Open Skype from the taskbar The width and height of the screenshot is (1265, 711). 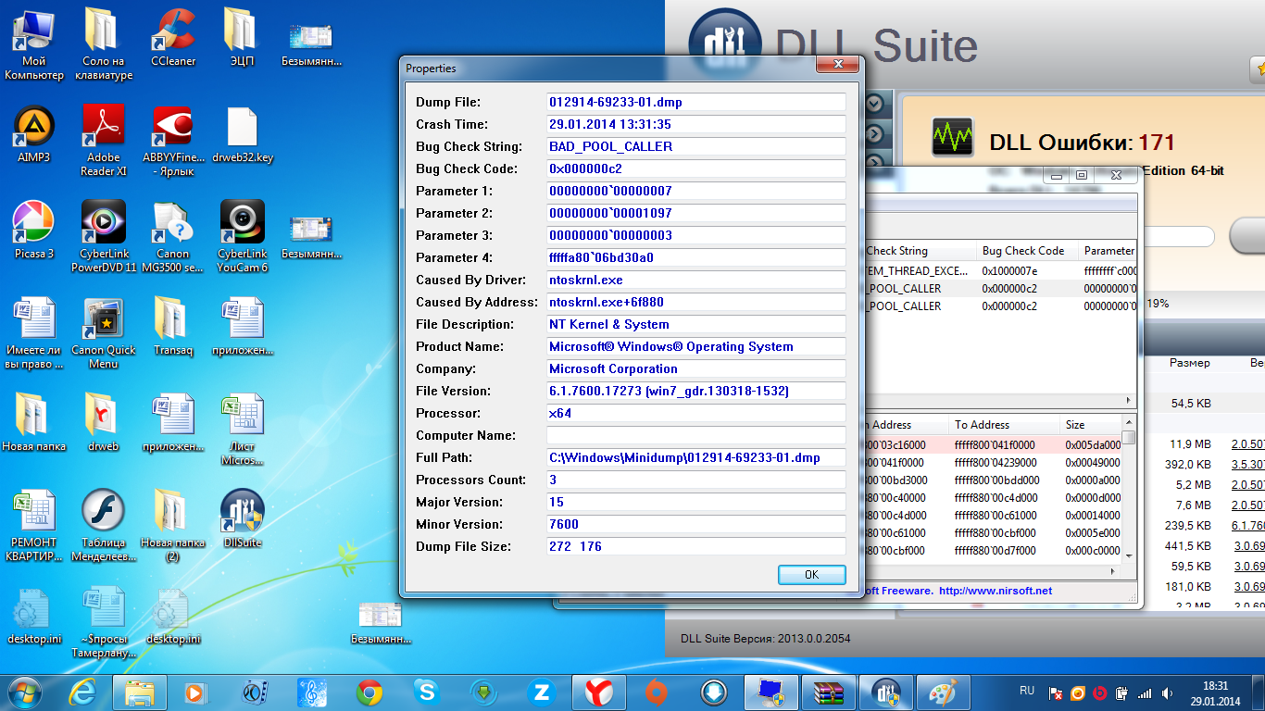426,692
